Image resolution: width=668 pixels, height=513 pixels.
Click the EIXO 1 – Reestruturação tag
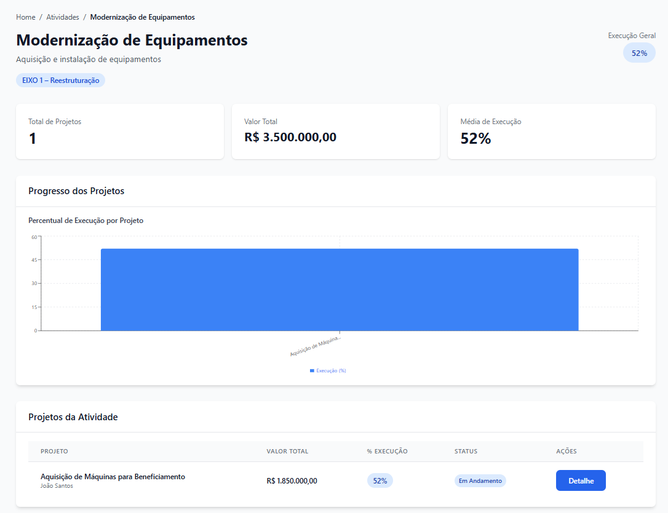tap(60, 80)
